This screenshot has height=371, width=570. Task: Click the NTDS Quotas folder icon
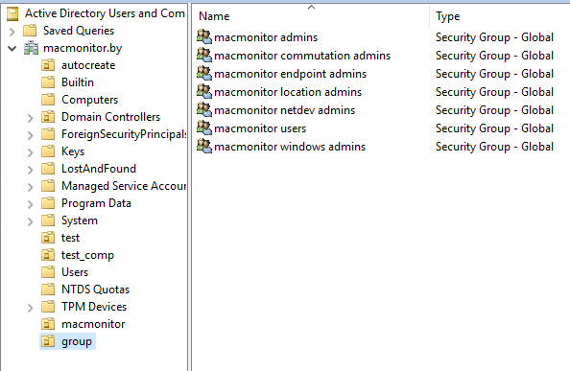click(x=48, y=290)
